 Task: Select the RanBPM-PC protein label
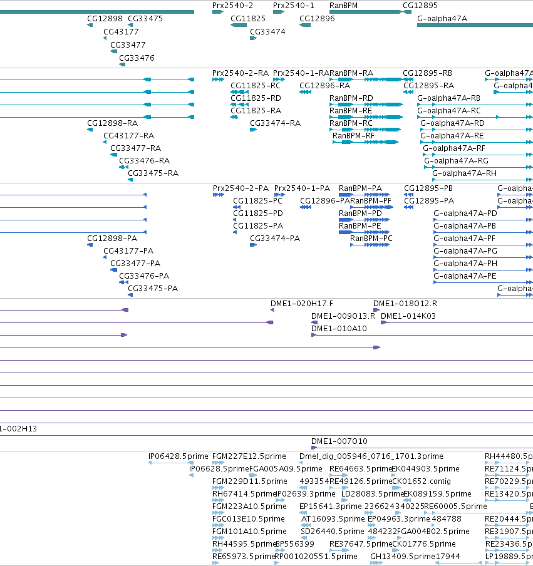371,239
